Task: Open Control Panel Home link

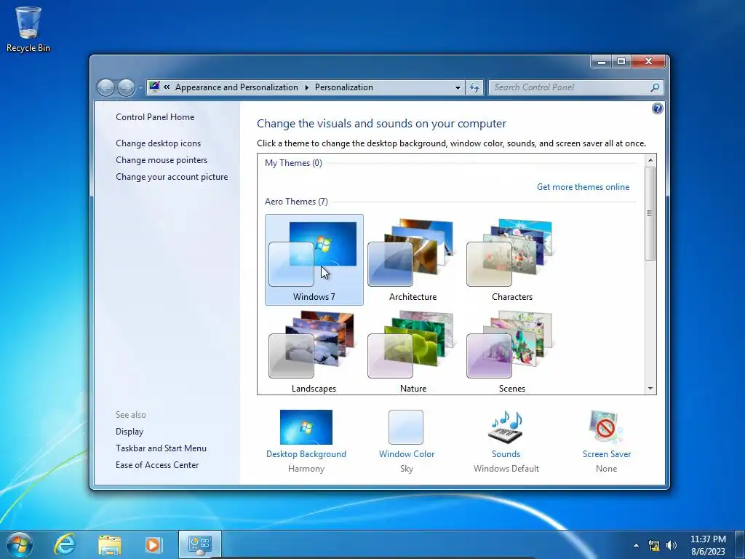Action: [x=155, y=117]
